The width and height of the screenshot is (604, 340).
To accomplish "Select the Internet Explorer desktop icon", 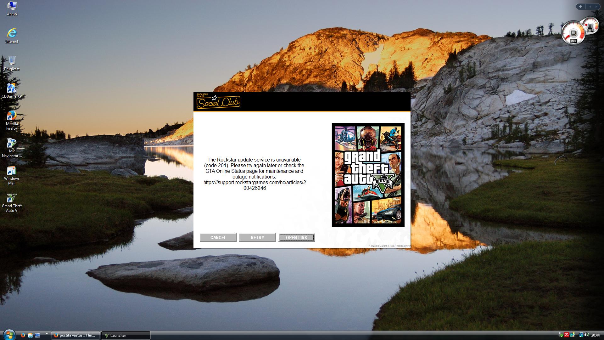I will pyautogui.click(x=12, y=36).
